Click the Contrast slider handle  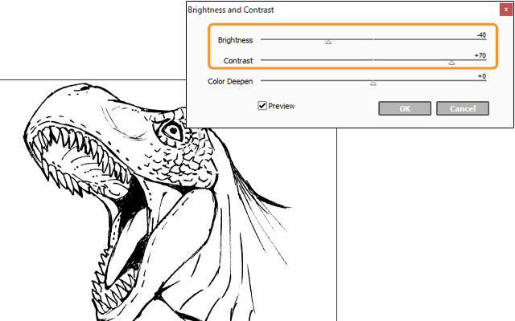(x=451, y=62)
